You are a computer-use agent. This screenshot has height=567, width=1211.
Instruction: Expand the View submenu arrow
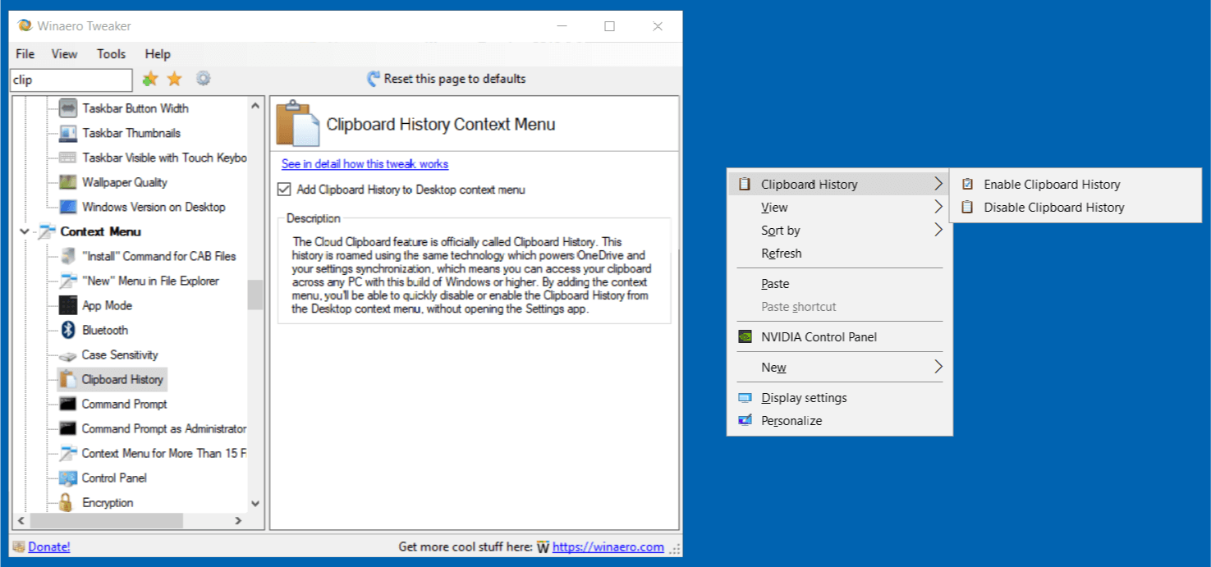click(x=938, y=207)
